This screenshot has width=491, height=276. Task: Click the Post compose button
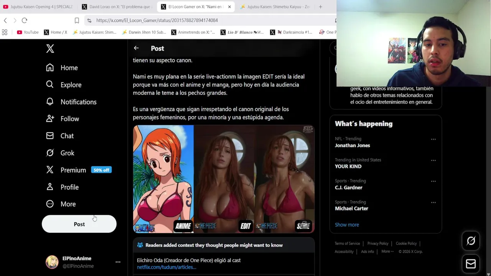(x=79, y=224)
